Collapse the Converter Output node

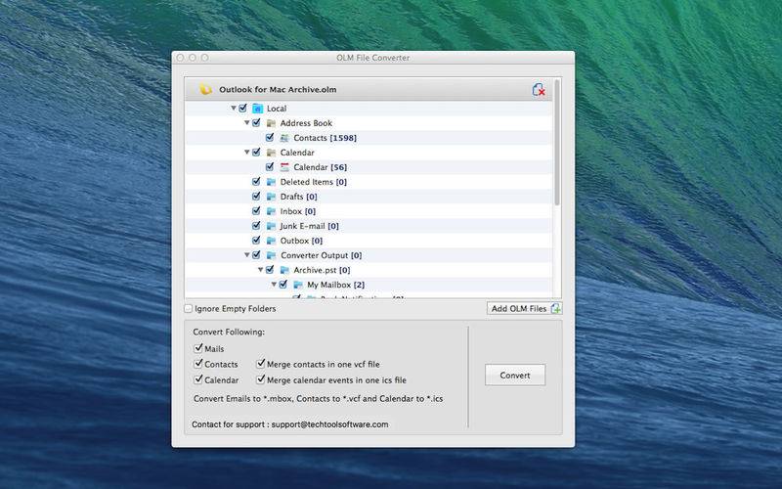point(247,254)
